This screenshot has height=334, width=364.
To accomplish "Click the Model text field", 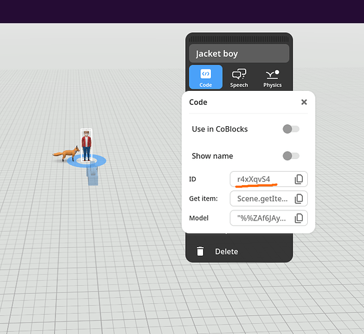I will click(268, 218).
